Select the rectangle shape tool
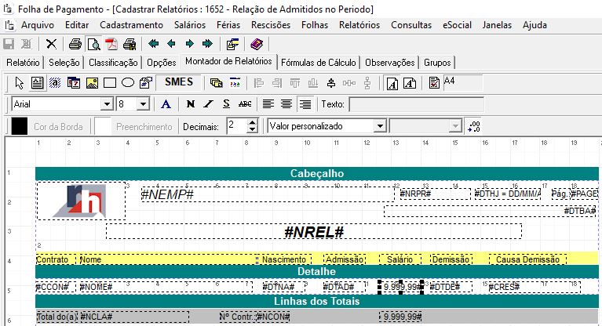This screenshot has width=602, height=326. [x=110, y=82]
